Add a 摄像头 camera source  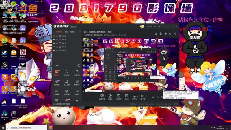tap(110, 97)
